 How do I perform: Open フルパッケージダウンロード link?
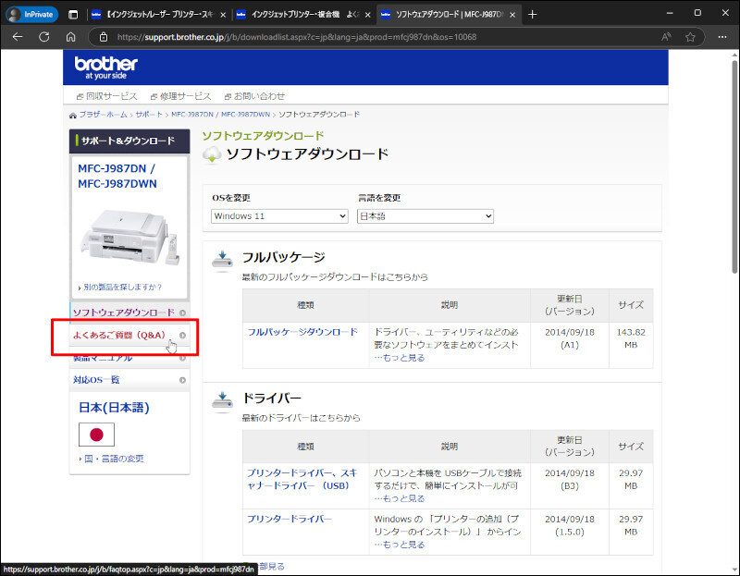302,332
